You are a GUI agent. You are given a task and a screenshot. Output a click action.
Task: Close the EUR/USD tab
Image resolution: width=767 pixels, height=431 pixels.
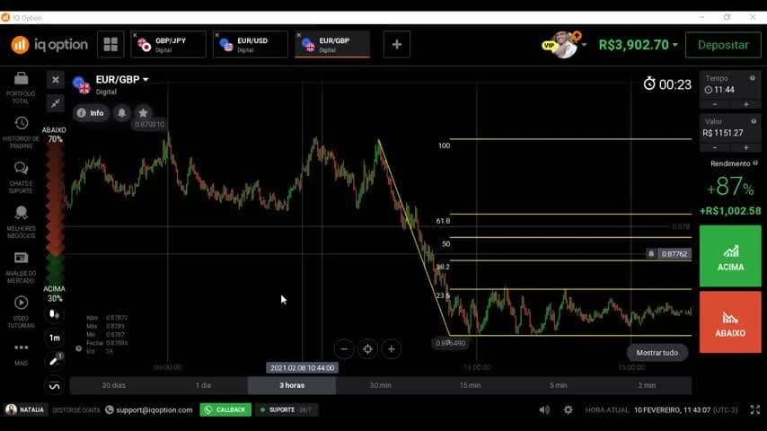(x=217, y=35)
